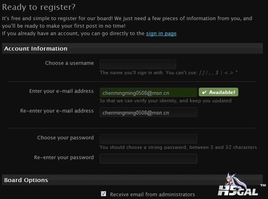268x199 pixels.
Task: Select the Account Information section header
Action: pyautogui.click(x=132, y=49)
